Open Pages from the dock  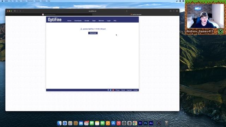[x=108, y=123]
